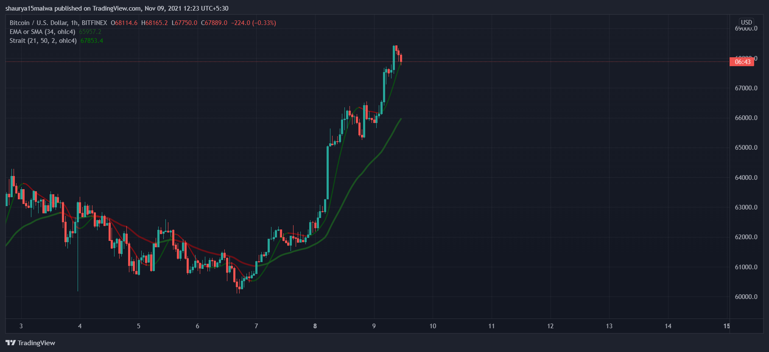Click date 5 on the time axis
Image resolution: width=769 pixels, height=352 pixels.
point(139,326)
